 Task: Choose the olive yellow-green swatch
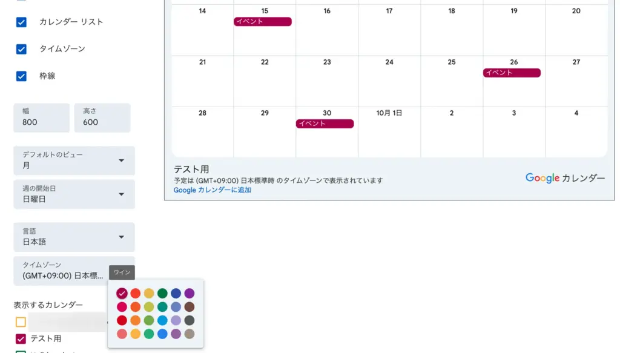149,307
